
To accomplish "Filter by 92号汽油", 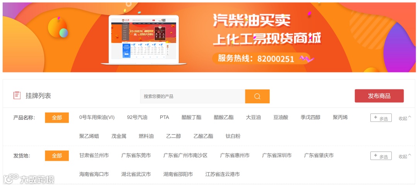I will [137, 118].
